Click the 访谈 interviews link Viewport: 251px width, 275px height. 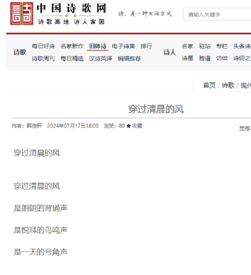(x=222, y=59)
